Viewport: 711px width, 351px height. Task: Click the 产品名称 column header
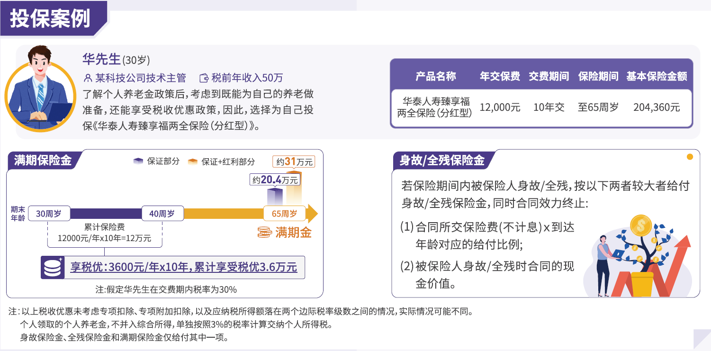click(435, 76)
